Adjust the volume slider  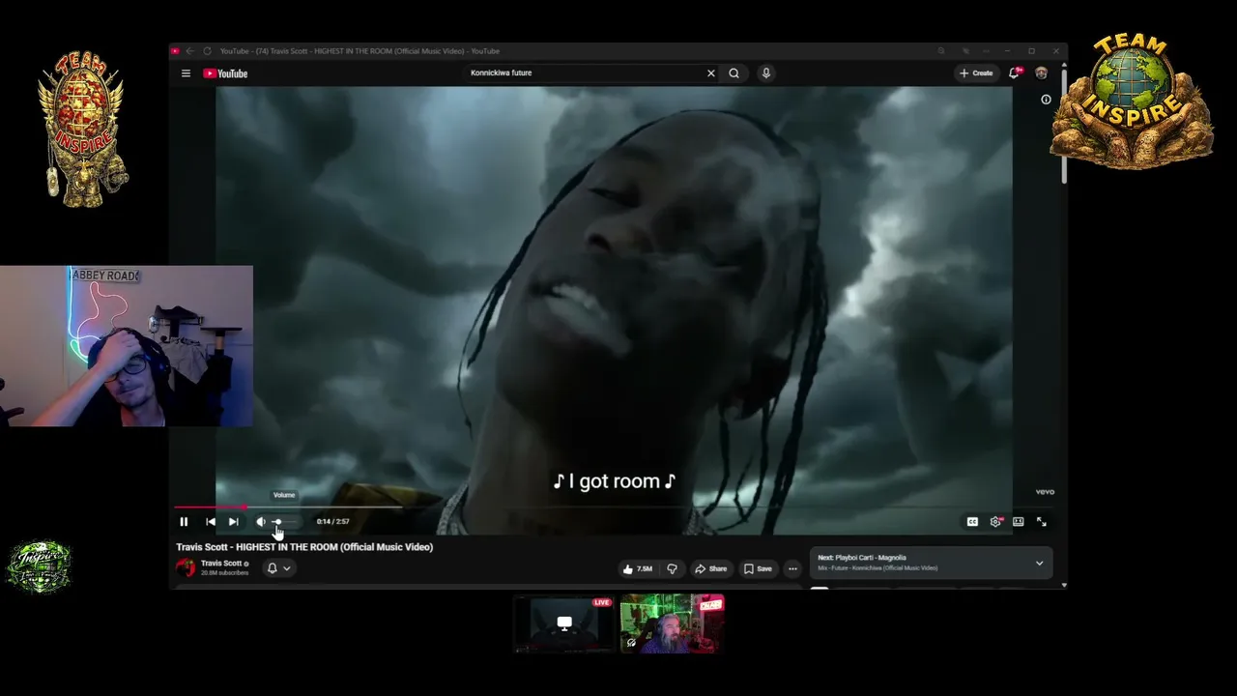285,522
